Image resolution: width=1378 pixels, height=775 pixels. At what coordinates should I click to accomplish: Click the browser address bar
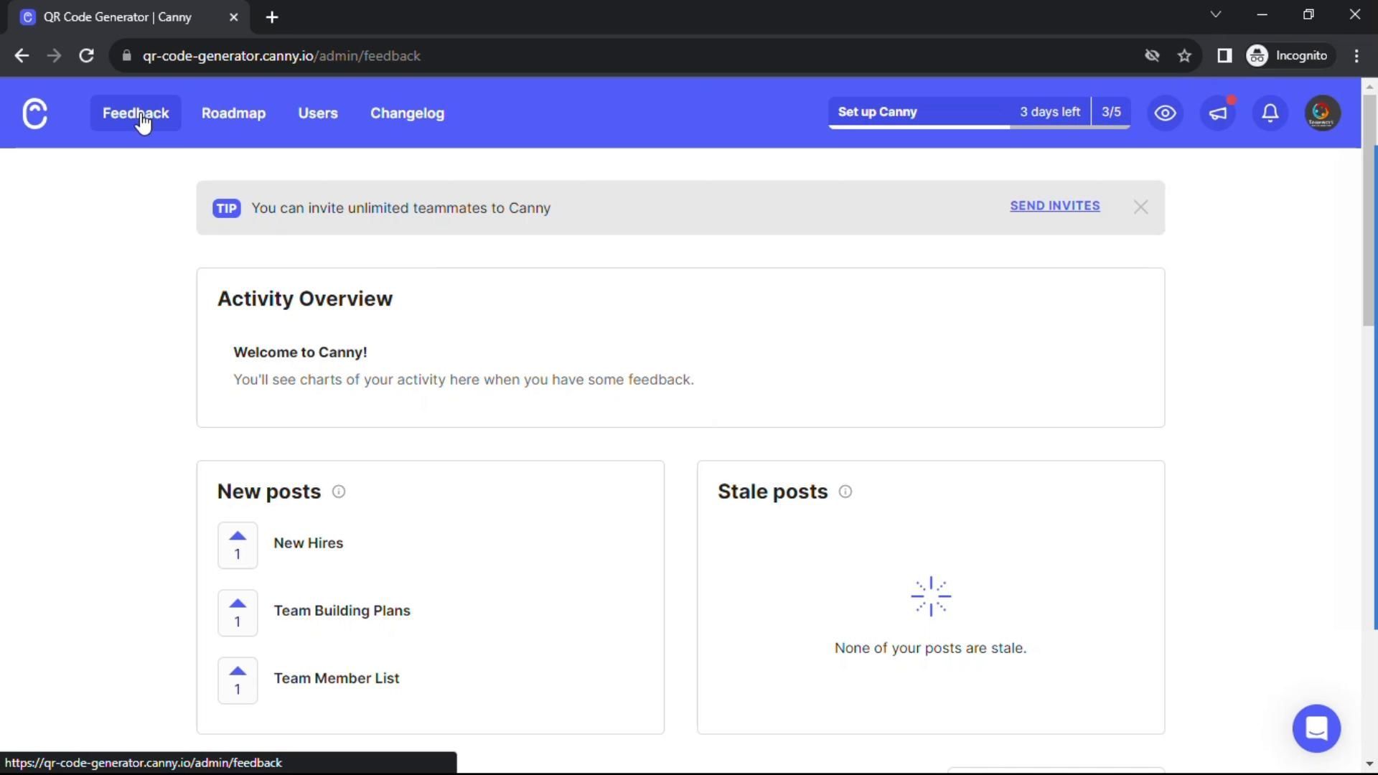[574, 56]
